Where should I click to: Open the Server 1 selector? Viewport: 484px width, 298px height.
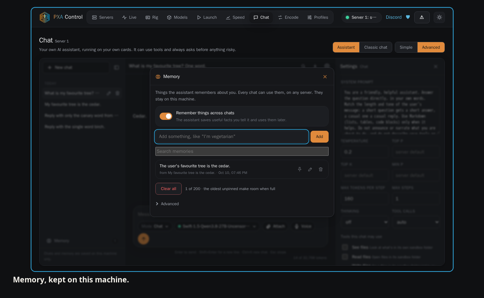pyautogui.click(x=361, y=17)
